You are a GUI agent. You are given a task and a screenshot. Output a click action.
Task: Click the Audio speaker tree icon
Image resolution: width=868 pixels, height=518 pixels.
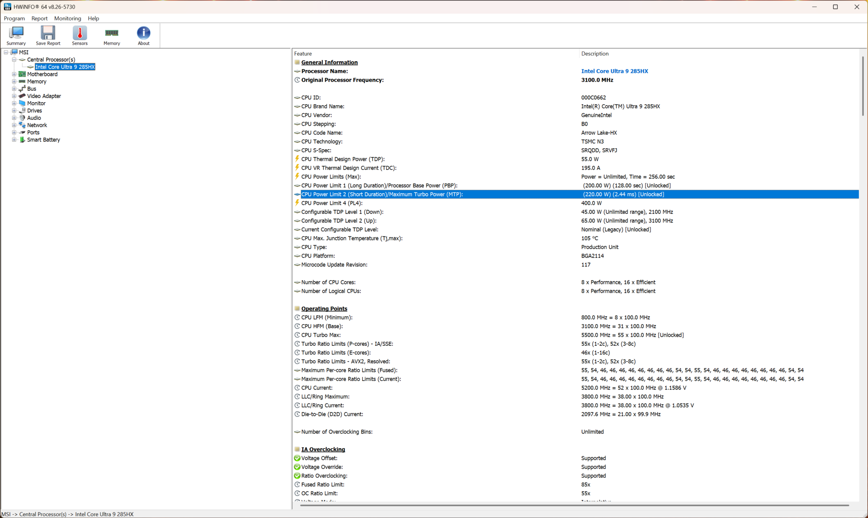point(22,118)
